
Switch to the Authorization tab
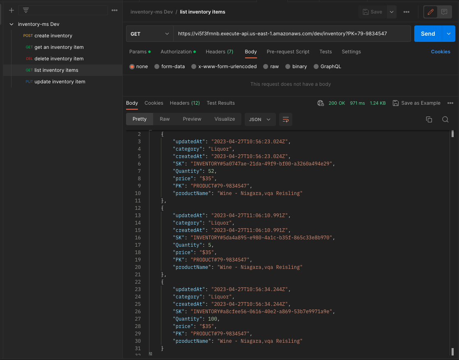click(x=178, y=51)
